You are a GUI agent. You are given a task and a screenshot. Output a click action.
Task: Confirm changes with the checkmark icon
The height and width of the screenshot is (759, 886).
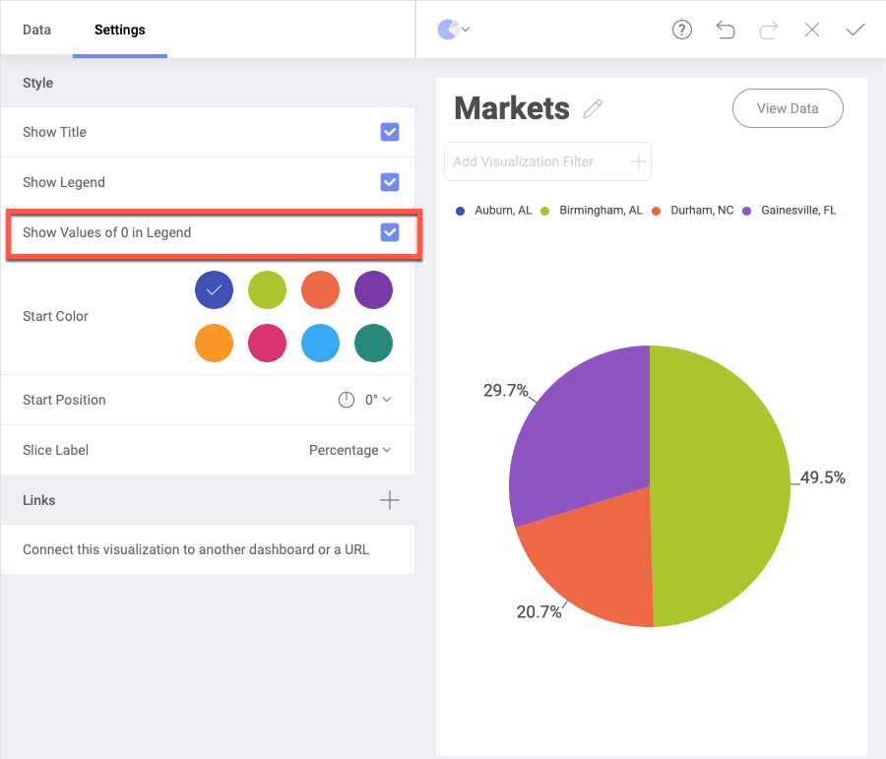[855, 30]
